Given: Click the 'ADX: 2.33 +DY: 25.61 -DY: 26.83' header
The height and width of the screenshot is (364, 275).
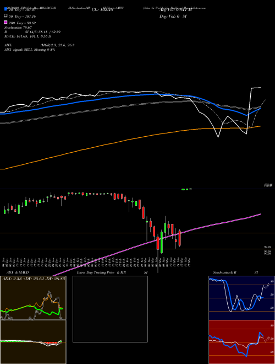Looking at the screenshot, I should coord(34,279).
